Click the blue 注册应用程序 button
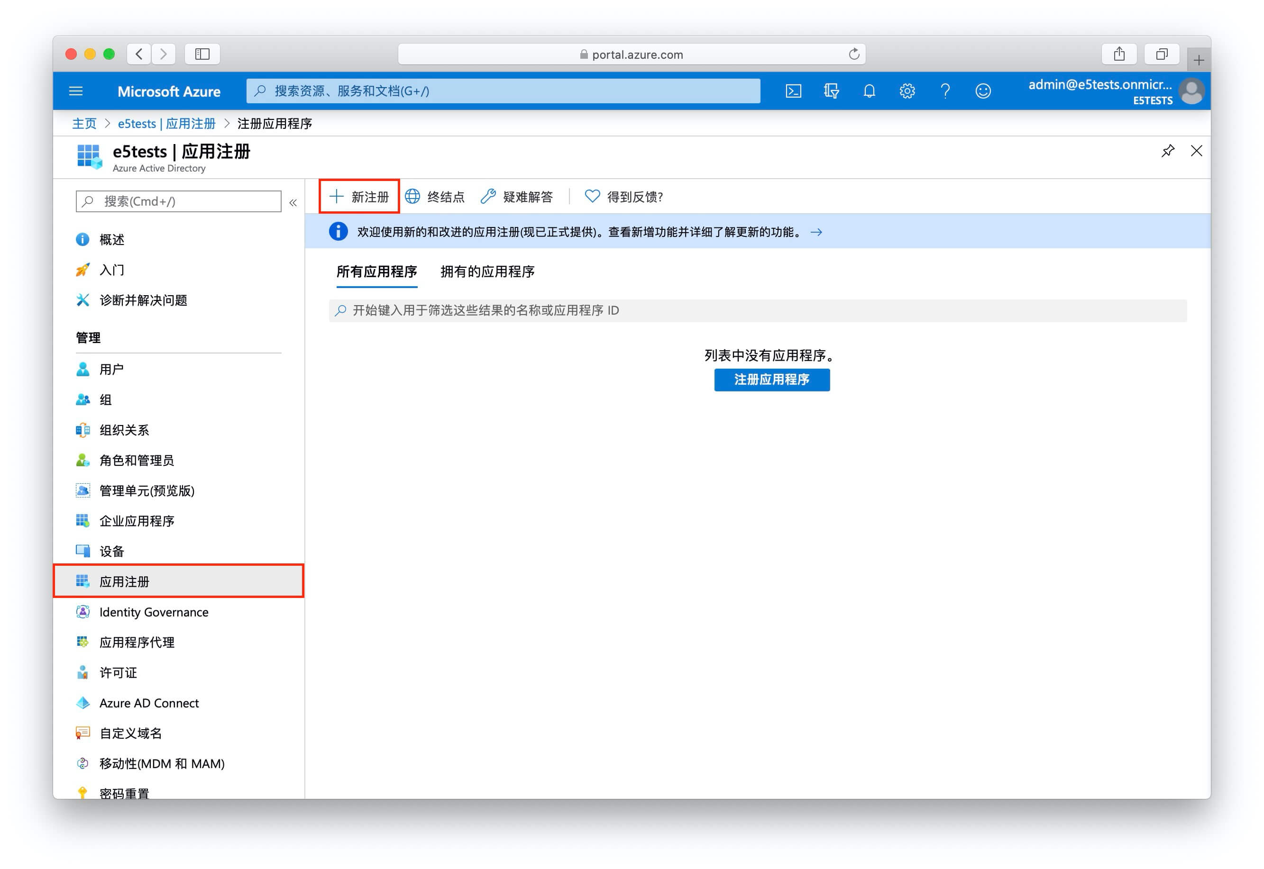This screenshot has width=1264, height=869. (x=771, y=380)
